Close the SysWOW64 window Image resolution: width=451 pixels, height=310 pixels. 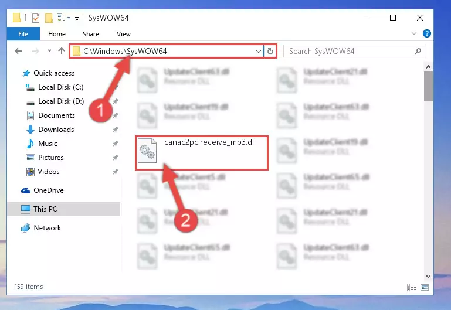pyautogui.click(x=420, y=18)
